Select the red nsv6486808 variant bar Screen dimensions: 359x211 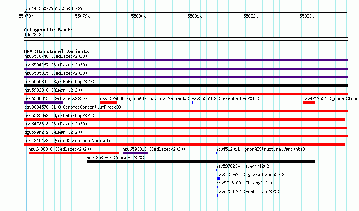pyautogui.click(x=73, y=153)
